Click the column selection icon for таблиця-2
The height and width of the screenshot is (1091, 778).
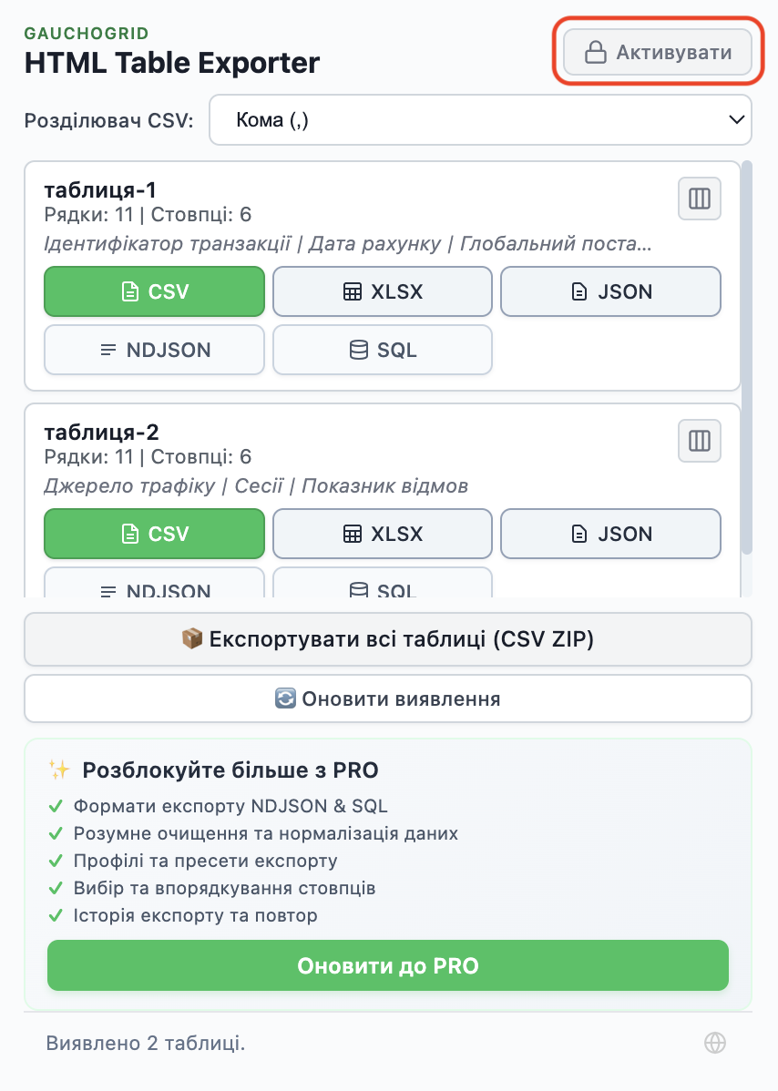699,441
